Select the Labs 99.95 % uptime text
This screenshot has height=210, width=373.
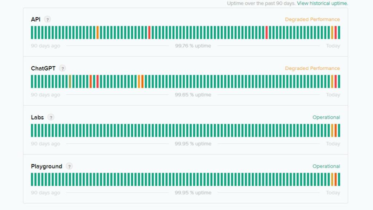point(193,144)
